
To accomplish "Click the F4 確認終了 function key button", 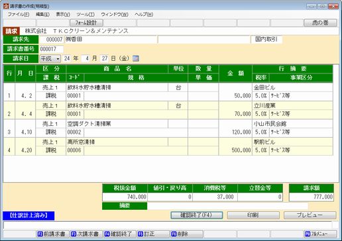I will (x=119, y=234).
